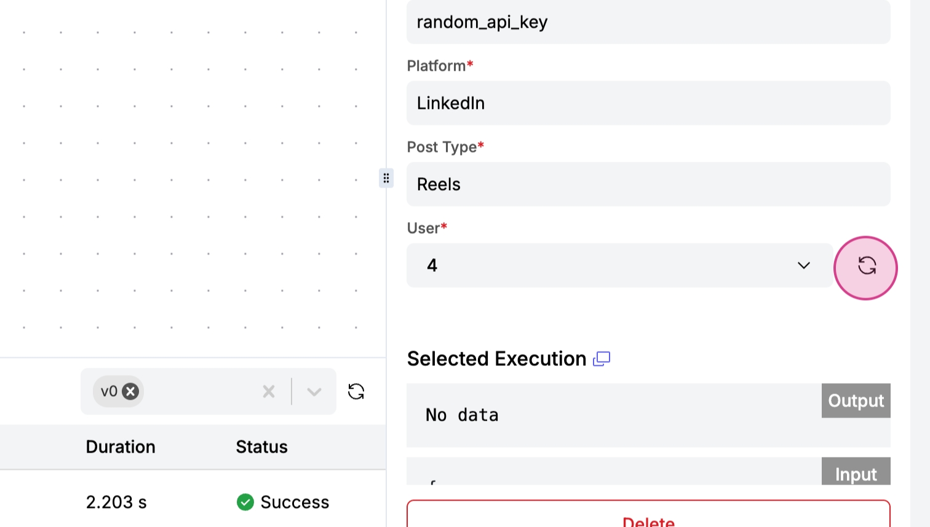
Task: Refresh the executions list beside the version filter
Action: tap(356, 392)
